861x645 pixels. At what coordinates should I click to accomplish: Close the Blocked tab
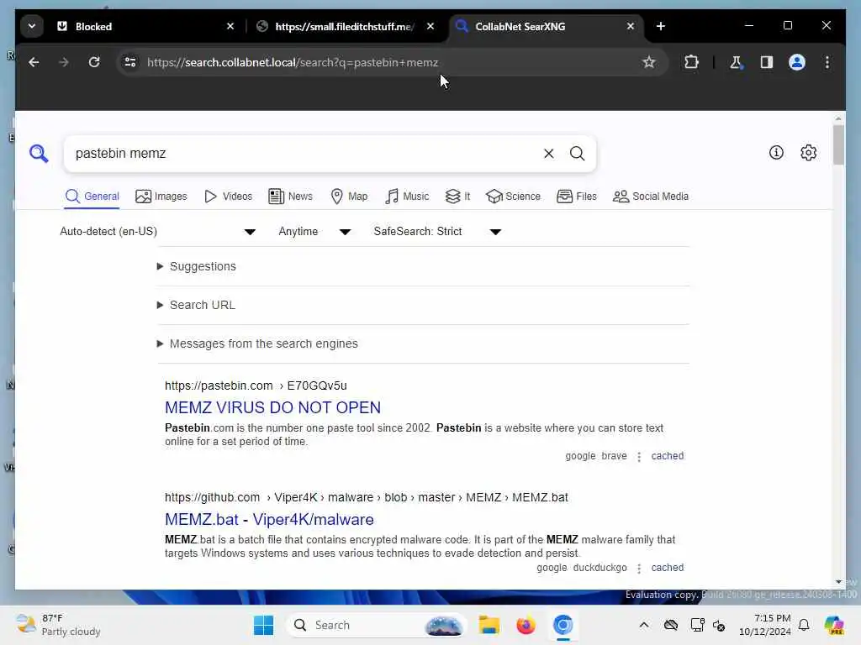230,26
